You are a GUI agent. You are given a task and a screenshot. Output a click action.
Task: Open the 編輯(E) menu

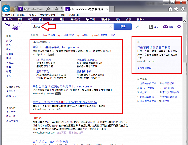pos(21,15)
